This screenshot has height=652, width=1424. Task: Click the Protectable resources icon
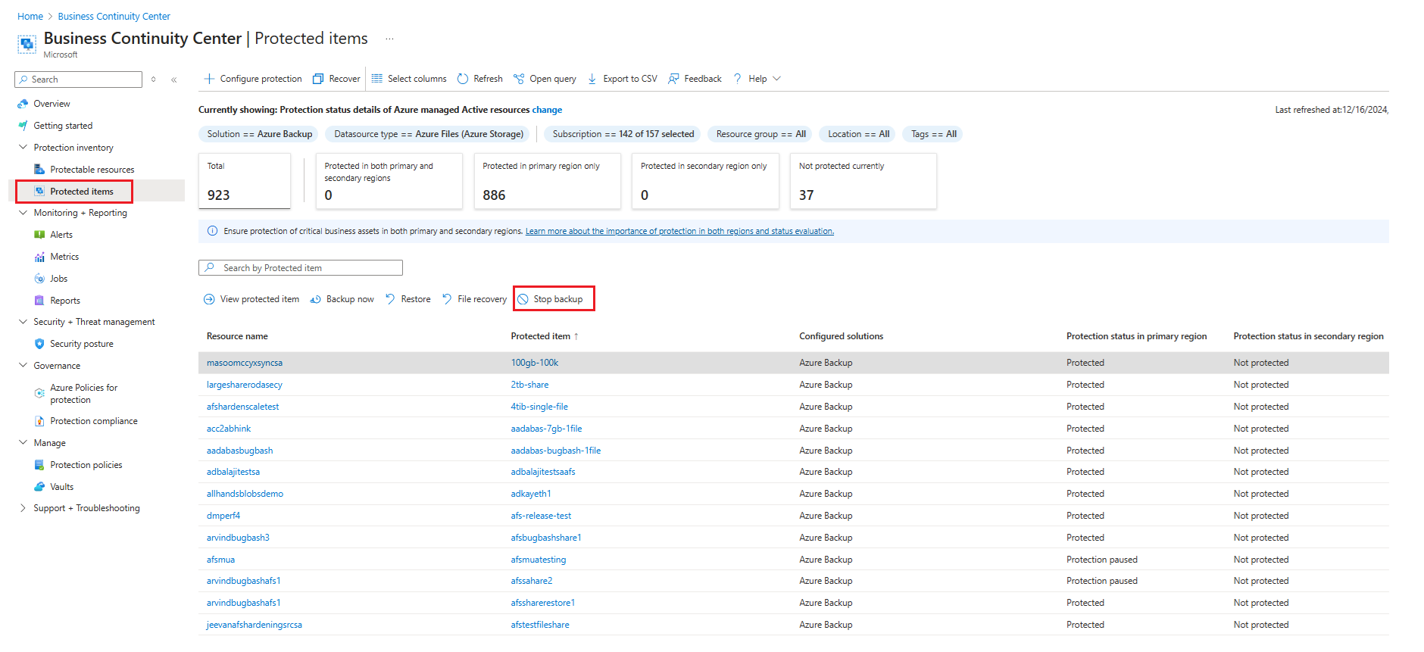39,170
